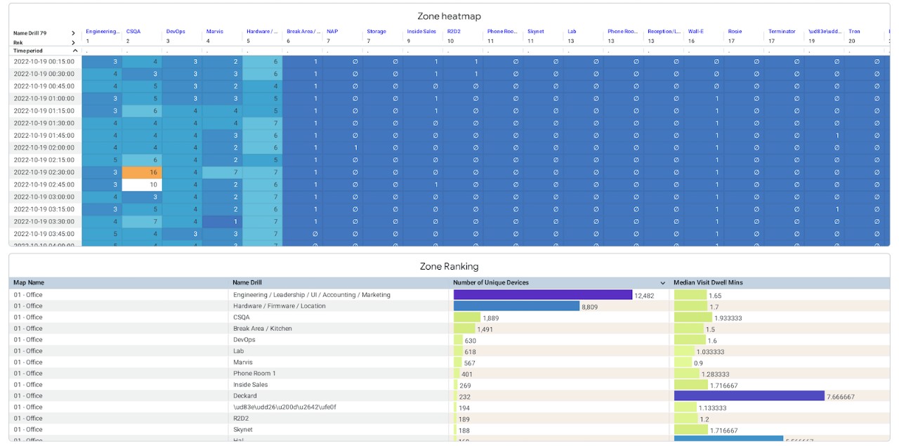
Task: Click the Tron column header
Action: [x=853, y=32]
